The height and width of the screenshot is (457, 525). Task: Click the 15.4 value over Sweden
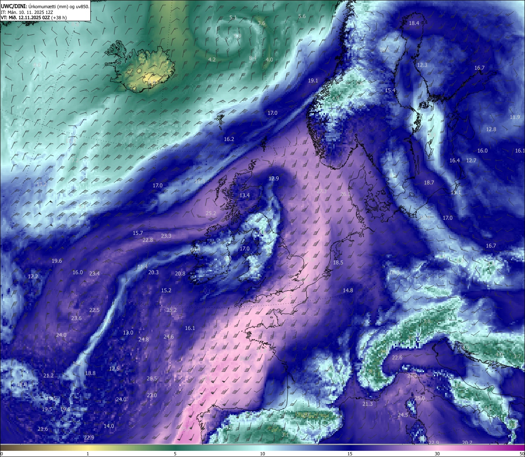tap(390, 91)
